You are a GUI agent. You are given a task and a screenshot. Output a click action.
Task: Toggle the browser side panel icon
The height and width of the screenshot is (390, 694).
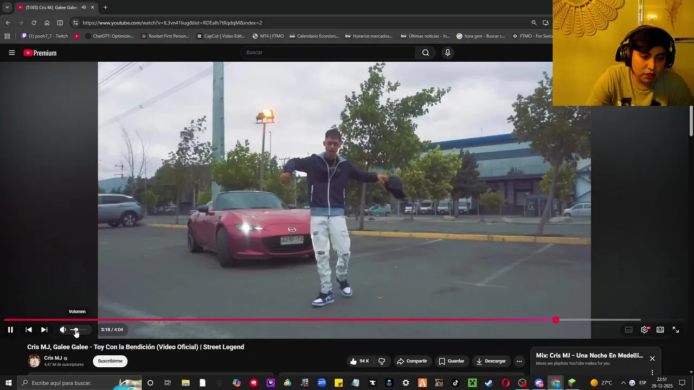60,23
